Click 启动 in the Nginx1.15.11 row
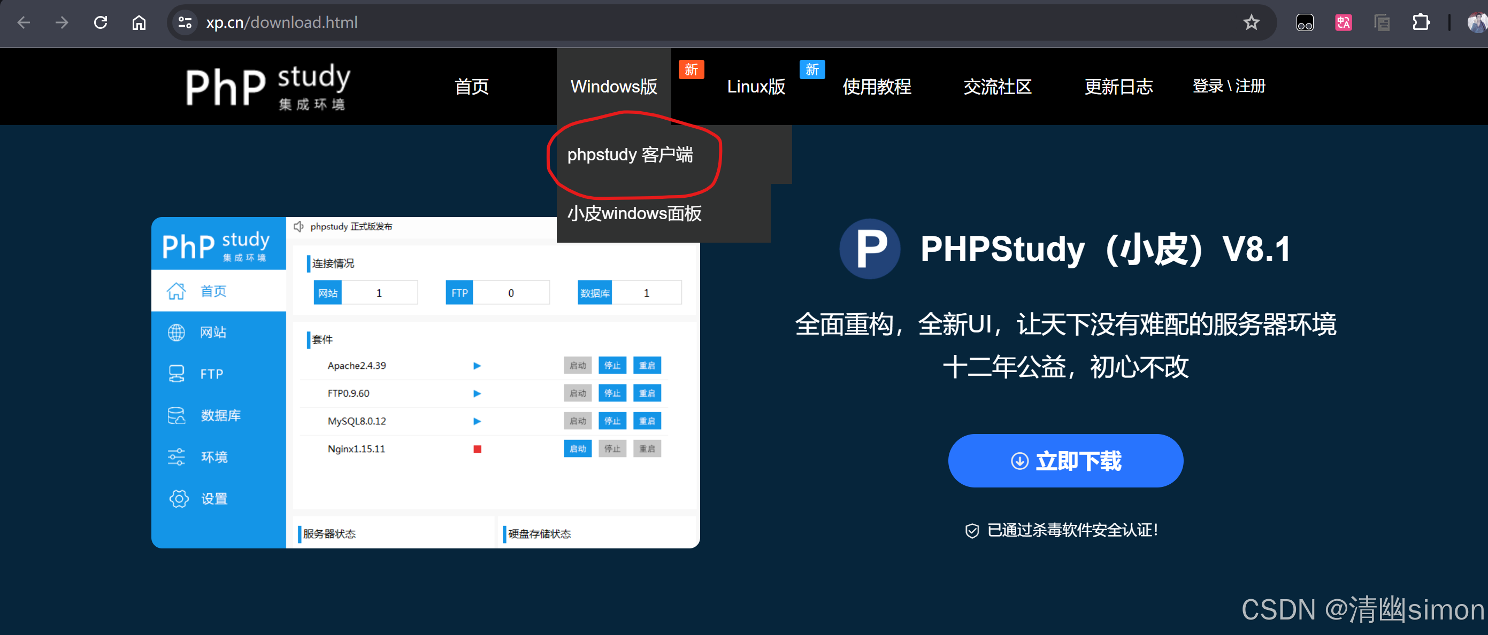The height and width of the screenshot is (635, 1488). (578, 448)
